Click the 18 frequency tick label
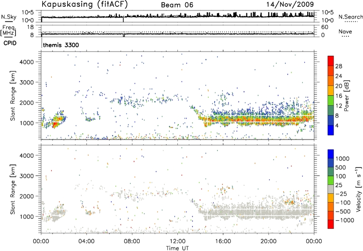 point(30,27)
